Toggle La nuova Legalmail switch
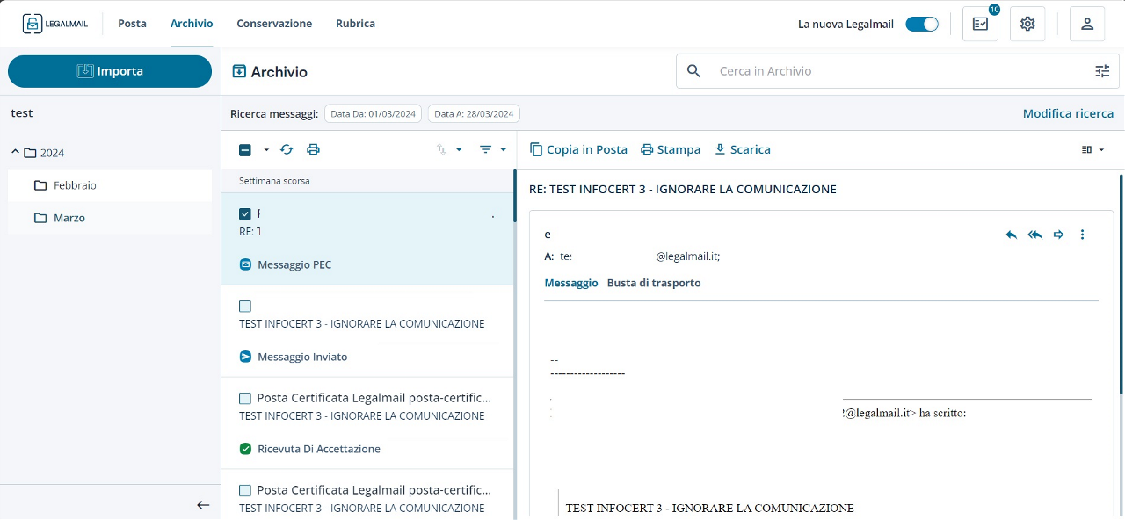Screen dimensions: 1125x520 922,24
